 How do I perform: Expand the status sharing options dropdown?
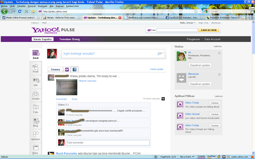click(x=160, y=53)
